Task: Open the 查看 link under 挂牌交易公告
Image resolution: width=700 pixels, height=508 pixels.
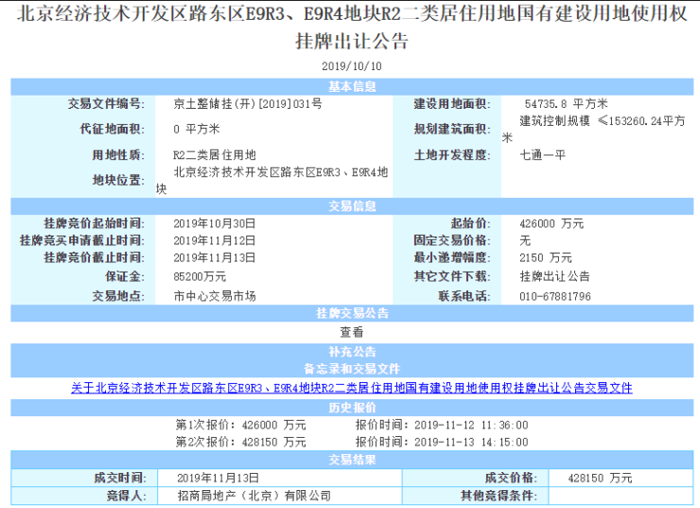Action: [x=351, y=331]
